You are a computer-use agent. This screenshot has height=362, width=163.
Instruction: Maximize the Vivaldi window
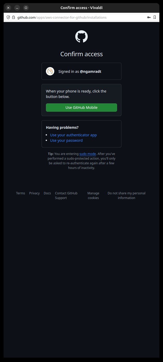coord(26,8)
